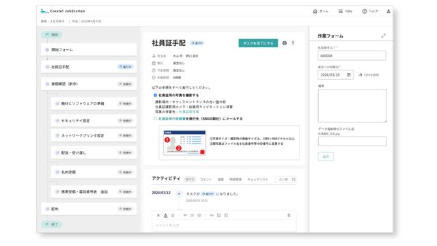437x246 pixels.
Task: Click the 終了 flag marker at workflow bottom
Action: [52, 224]
